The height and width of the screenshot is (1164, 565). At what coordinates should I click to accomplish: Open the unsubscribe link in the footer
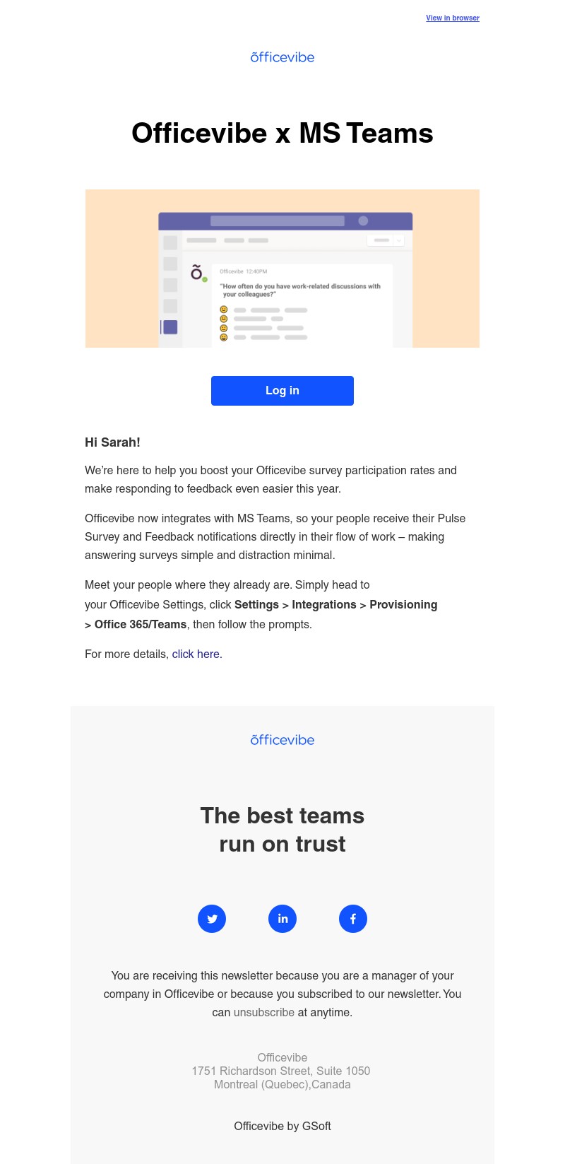264,1012
